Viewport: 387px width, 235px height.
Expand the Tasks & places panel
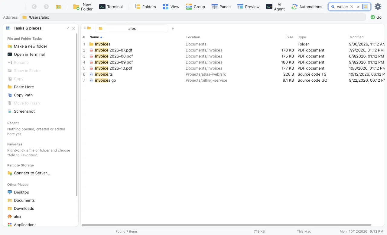click(x=68, y=28)
